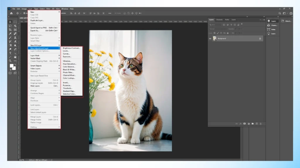Image resolution: width=300 pixels, height=168 pixels.
Task: Toggle the pixel layer filter
Action: 224,25
